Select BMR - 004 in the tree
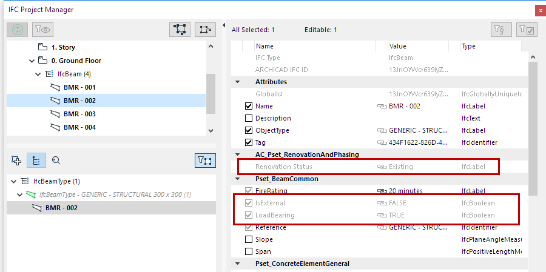The width and height of the screenshot is (546, 272). click(x=79, y=127)
